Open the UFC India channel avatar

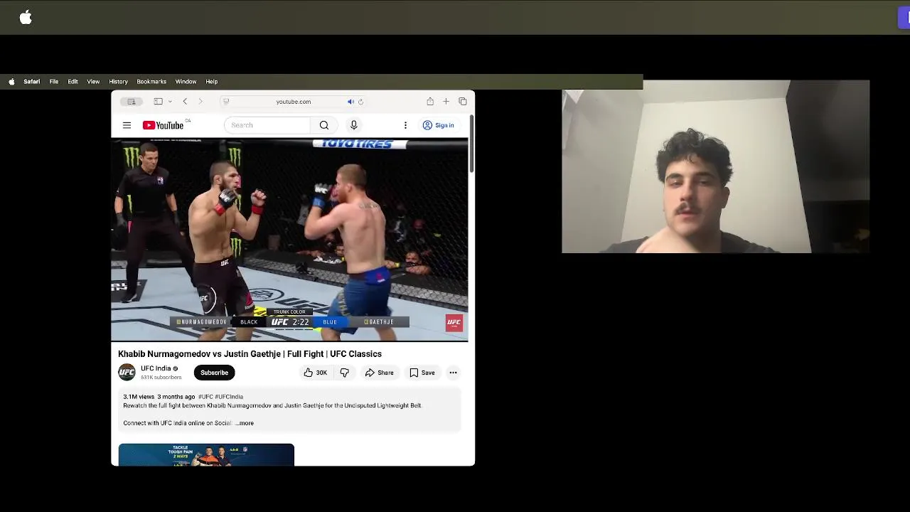(127, 373)
